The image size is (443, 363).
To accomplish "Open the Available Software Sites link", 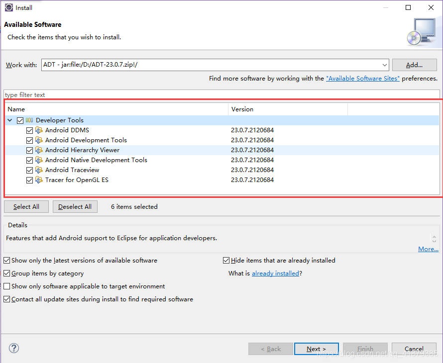I will [363, 79].
